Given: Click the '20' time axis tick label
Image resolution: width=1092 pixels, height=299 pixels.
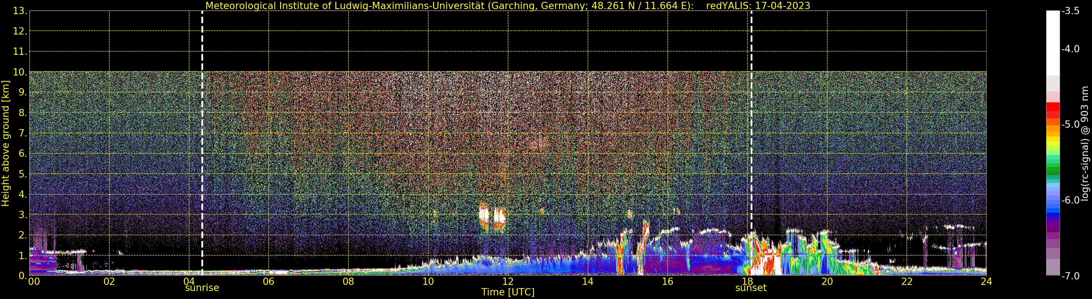Looking at the screenshot, I should coord(827,282).
